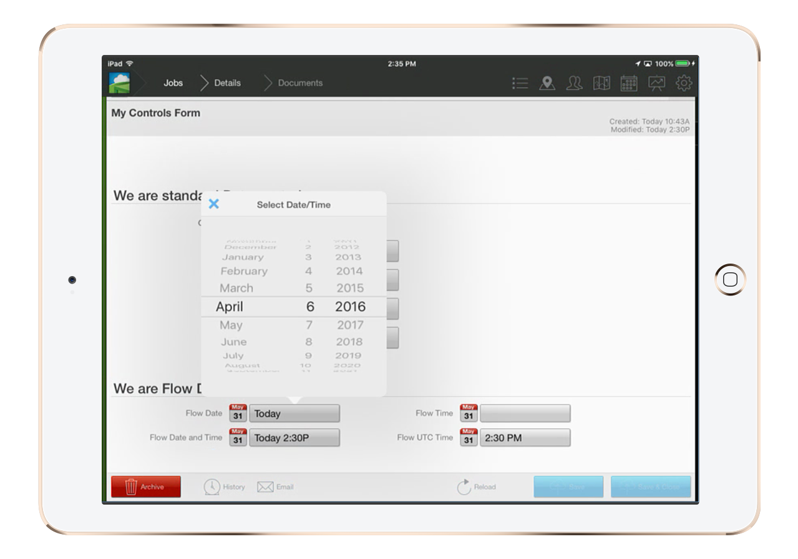Select June in the month wheel
The height and width of the screenshot is (559, 798).
233,342
